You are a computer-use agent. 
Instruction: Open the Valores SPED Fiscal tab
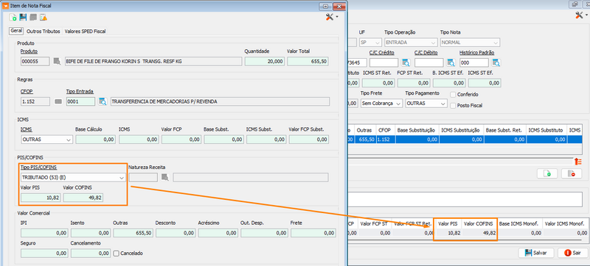click(x=85, y=32)
